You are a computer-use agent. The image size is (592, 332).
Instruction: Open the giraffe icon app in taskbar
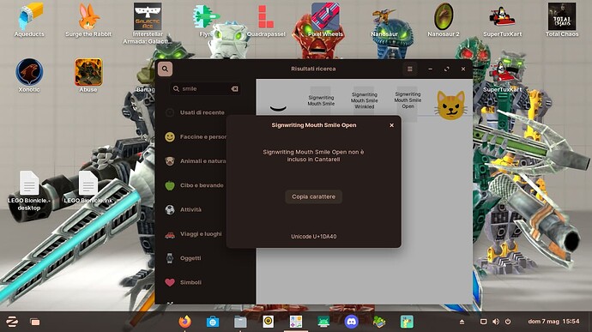[x=407, y=322]
